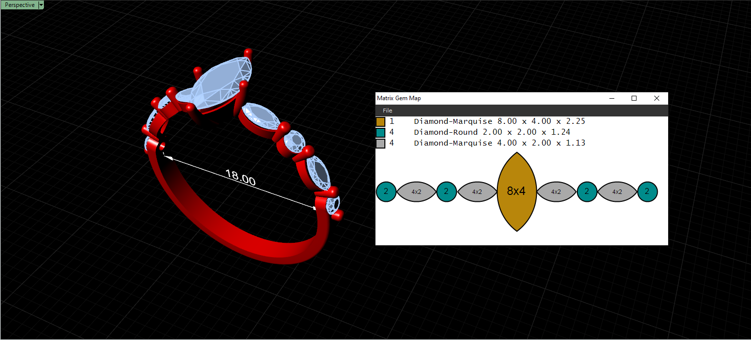Select the text 'Diamond-Round 2.00 x 2.00 x 1.24'
This screenshot has width=751, height=340.
point(492,132)
